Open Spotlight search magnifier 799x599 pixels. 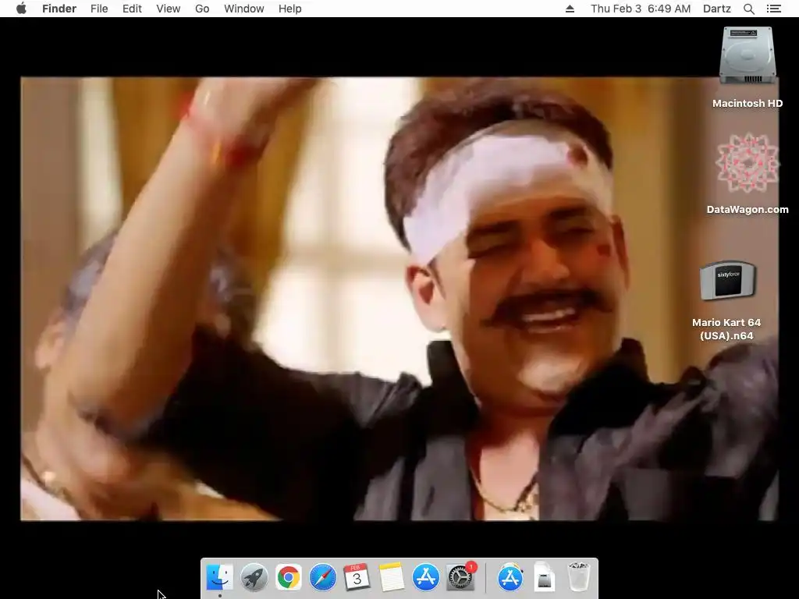tap(749, 9)
